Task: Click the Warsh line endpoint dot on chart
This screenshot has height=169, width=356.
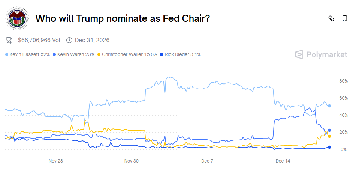Action: pos(329,130)
